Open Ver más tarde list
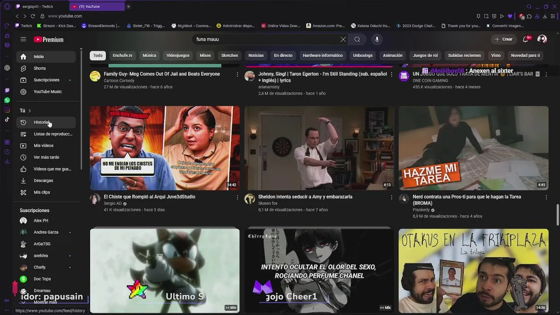560x315 pixels. tap(46, 157)
